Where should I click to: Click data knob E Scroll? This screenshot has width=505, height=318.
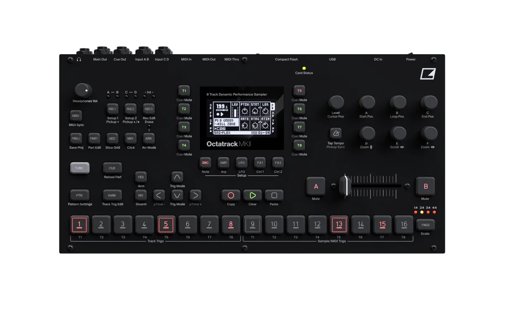(398, 133)
